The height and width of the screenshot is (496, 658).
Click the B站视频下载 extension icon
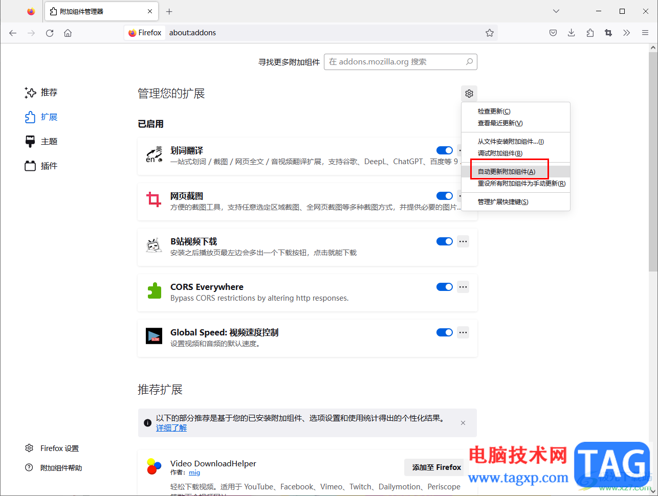[x=154, y=246]
